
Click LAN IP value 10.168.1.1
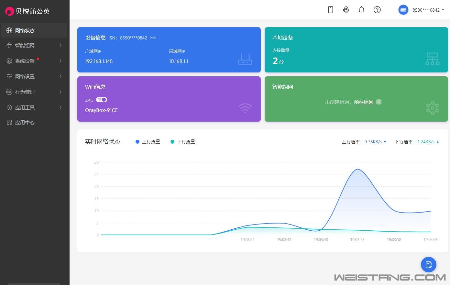pyautogui.click(x=179, y=61)
